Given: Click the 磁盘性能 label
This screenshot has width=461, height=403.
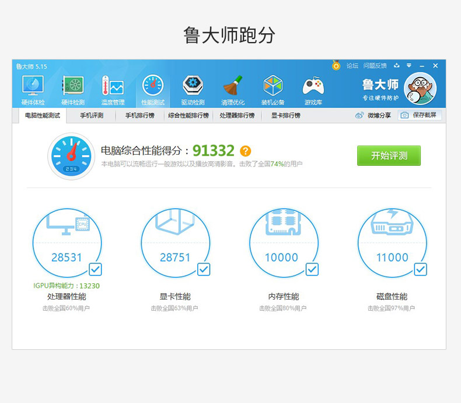Looking at the screenshot, I should [392, 297].
